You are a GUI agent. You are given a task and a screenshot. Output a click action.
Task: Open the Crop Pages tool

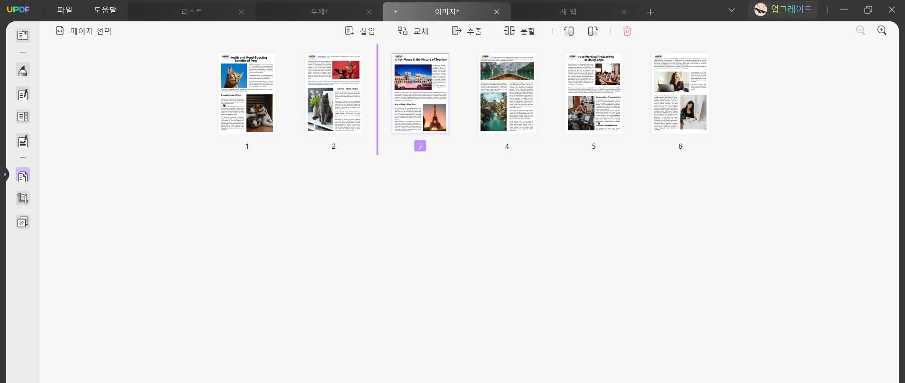(23, 198)
